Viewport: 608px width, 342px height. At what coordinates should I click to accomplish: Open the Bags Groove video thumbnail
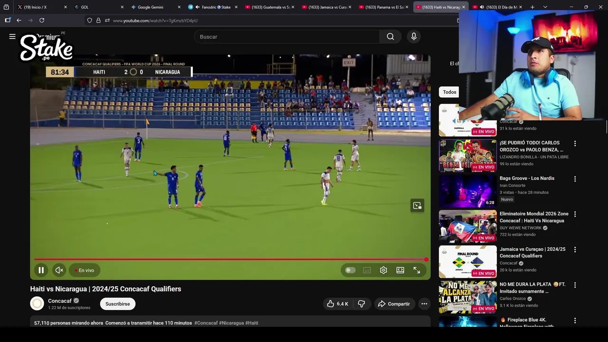click(x=467, y=191)
